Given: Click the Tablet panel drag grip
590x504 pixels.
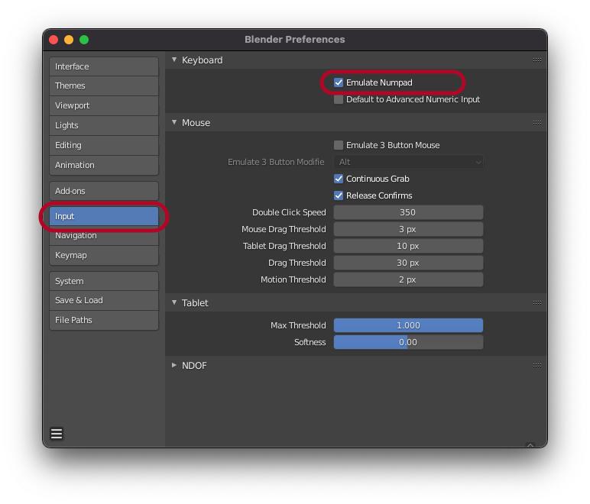Looking at the screenshot, I should pyautogui.click(x=537, y=302).
